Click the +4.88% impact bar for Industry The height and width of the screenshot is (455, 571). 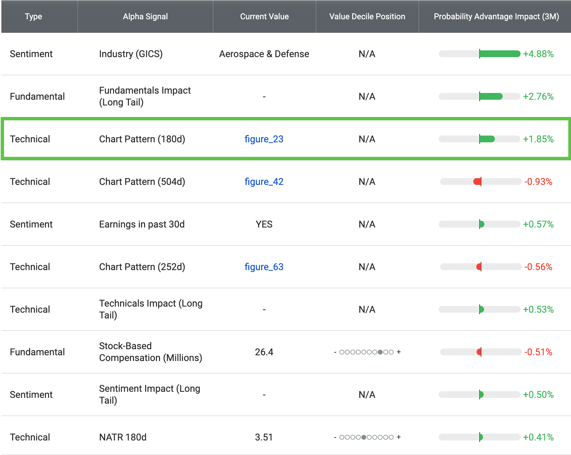tap(480, 54)
